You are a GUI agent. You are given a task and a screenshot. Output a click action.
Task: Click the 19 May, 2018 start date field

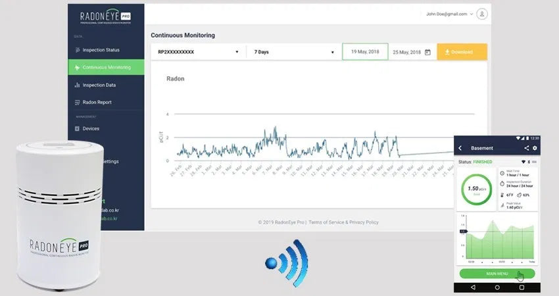(x=364, y=52)
